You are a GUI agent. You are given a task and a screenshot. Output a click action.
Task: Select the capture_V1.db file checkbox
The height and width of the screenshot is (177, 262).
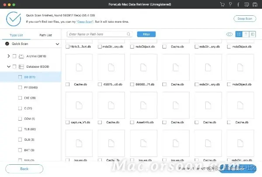point(68,122)
